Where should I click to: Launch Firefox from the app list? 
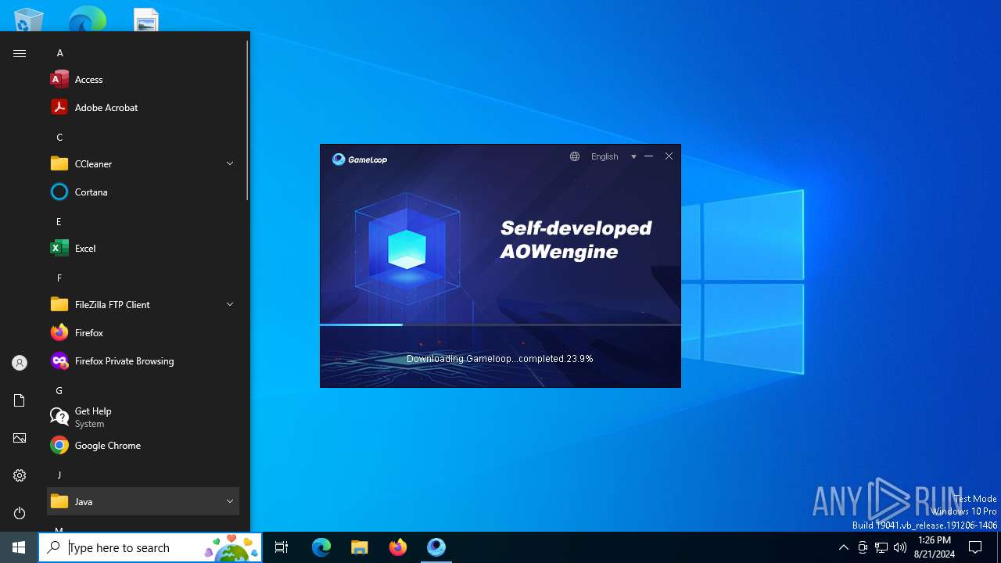coord(143,332)
